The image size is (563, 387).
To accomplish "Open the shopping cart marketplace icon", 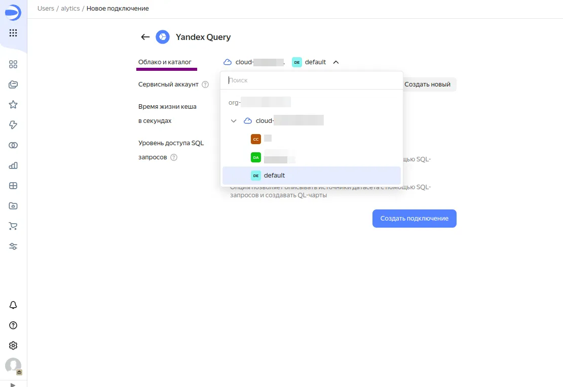I will pos(13,226).
